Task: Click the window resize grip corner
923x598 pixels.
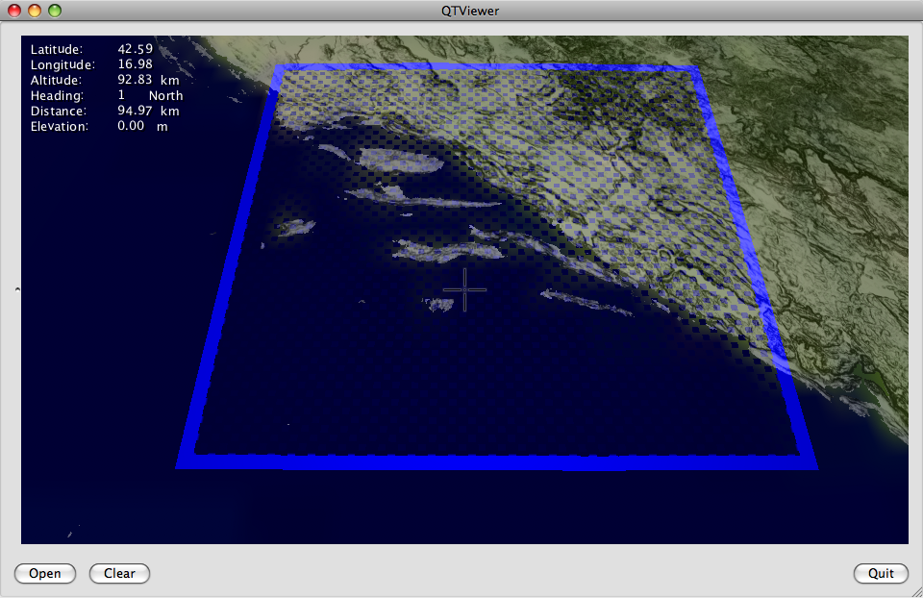Action: pos(916,591)
